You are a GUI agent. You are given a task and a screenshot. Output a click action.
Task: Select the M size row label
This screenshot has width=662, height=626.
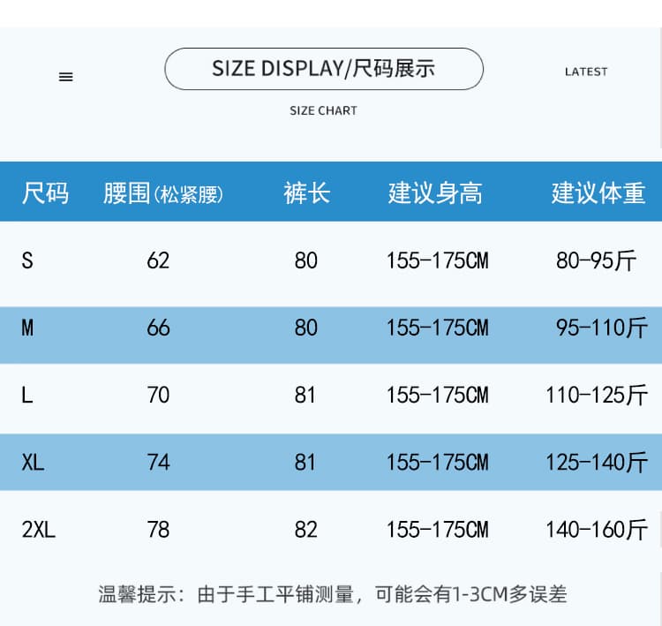(27, 328)
